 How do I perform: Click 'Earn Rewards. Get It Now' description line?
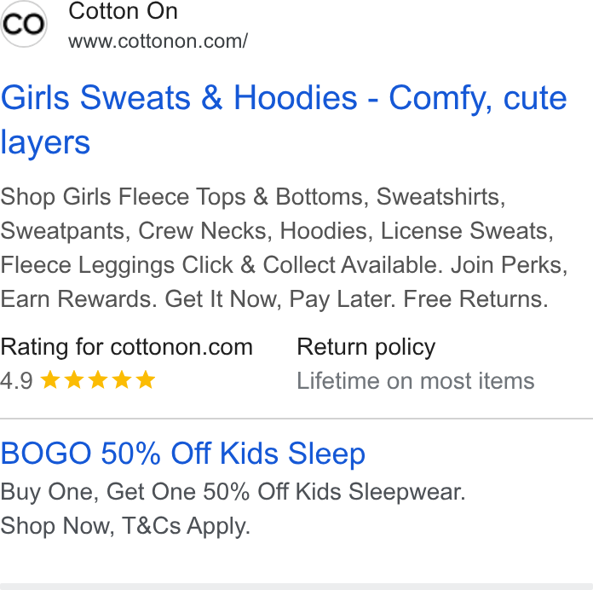[x=274, y=299]
